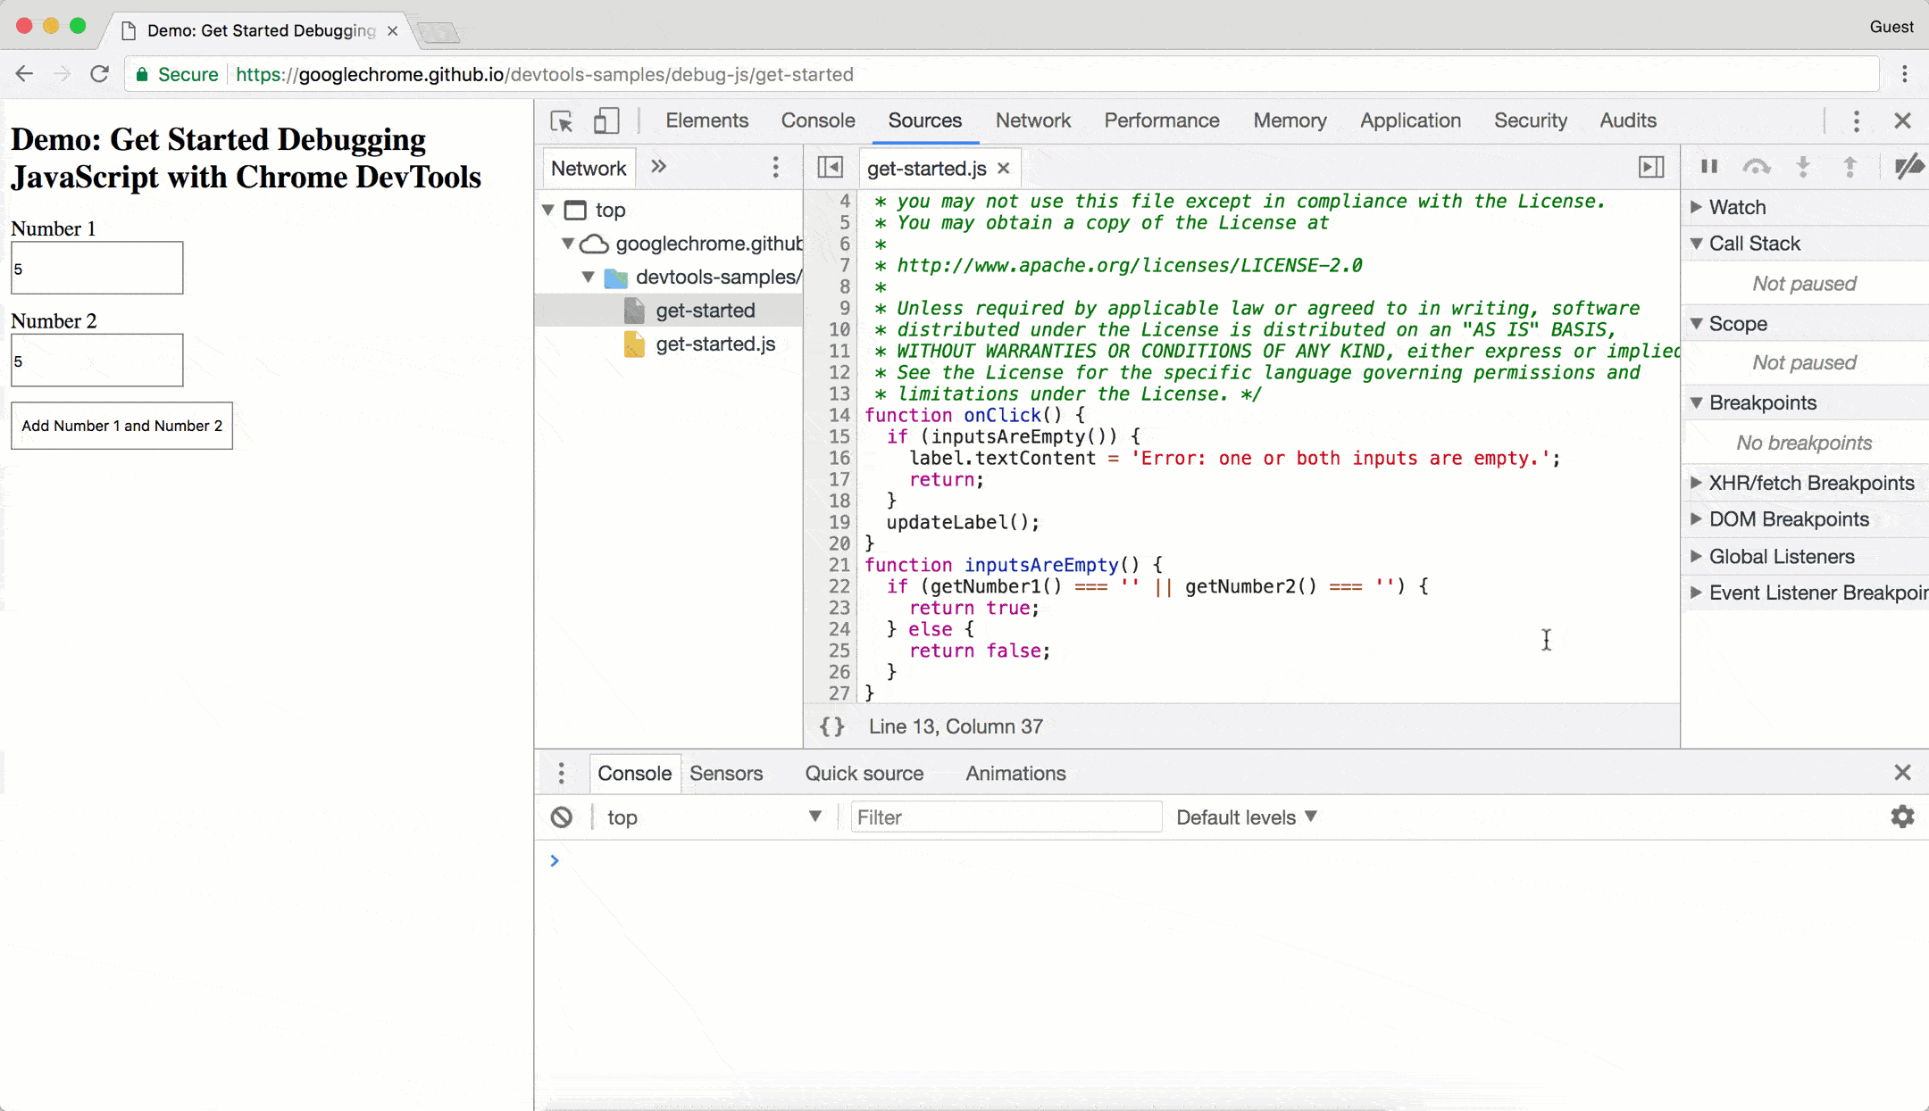Viewport: 1929px width, 1111px height.
Task: Click the step over next function icon
Action: 1756,167
